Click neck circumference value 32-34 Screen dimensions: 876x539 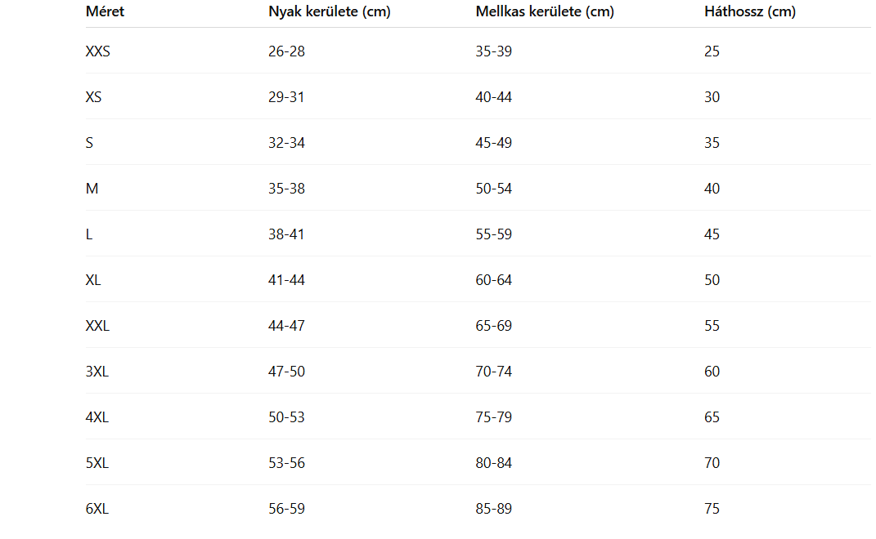(286, 143)
